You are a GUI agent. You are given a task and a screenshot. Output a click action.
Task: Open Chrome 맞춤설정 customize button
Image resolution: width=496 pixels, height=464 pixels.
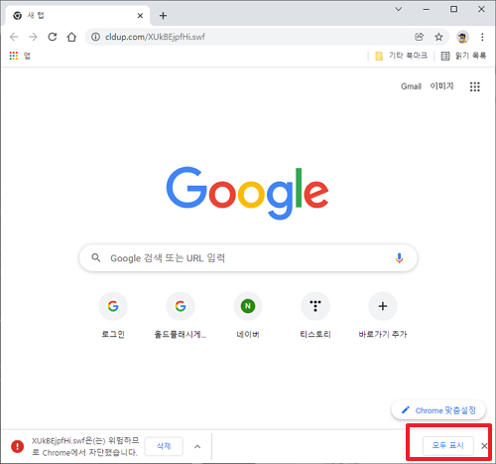click(x=438, y=410)
